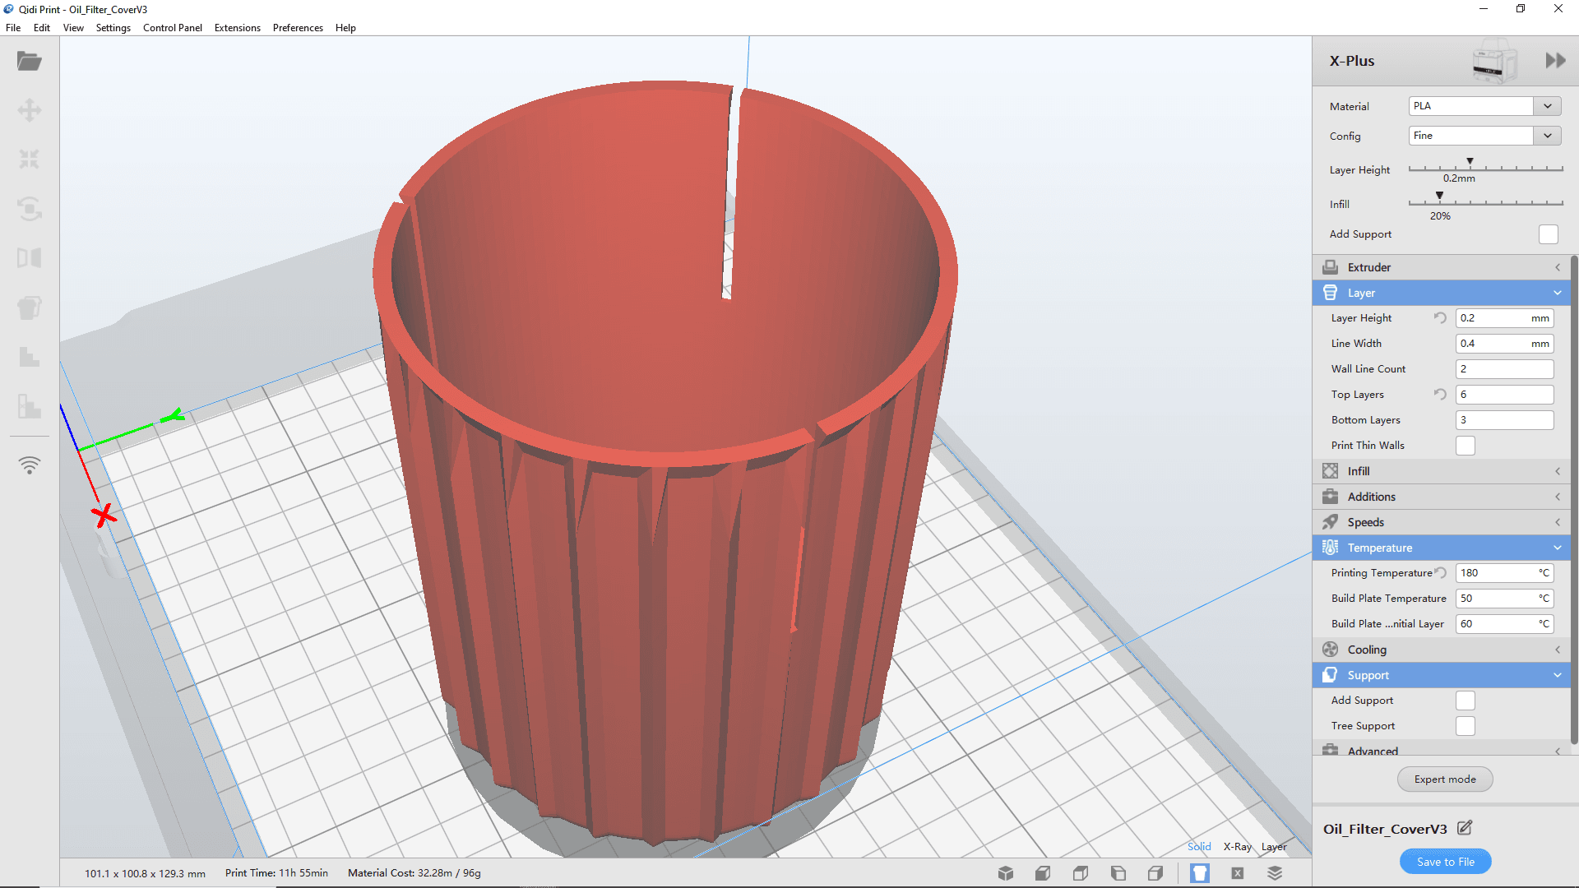Click the Bottom Layers input field
The image size is (1579, 888).
tap(1504, 420)
